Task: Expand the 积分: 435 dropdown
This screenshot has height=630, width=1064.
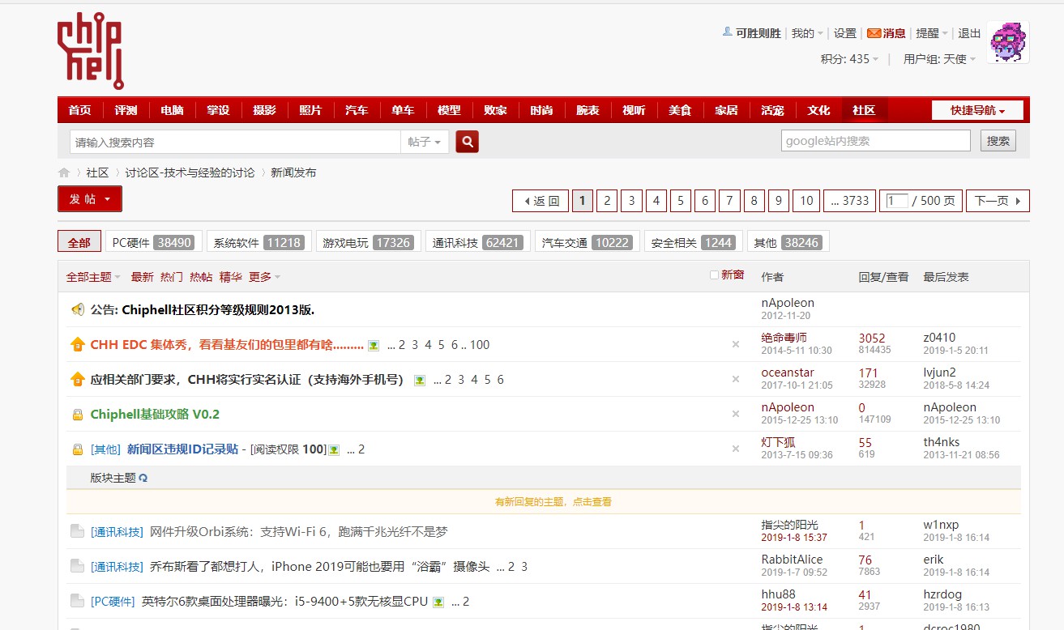Action: point(850,58)
